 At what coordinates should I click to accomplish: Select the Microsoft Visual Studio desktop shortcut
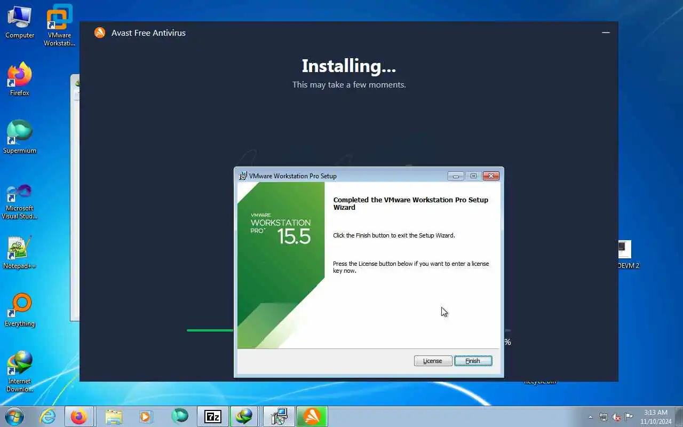(20, 202)
